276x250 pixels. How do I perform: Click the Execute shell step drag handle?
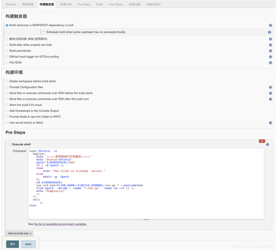click(10, 144)
